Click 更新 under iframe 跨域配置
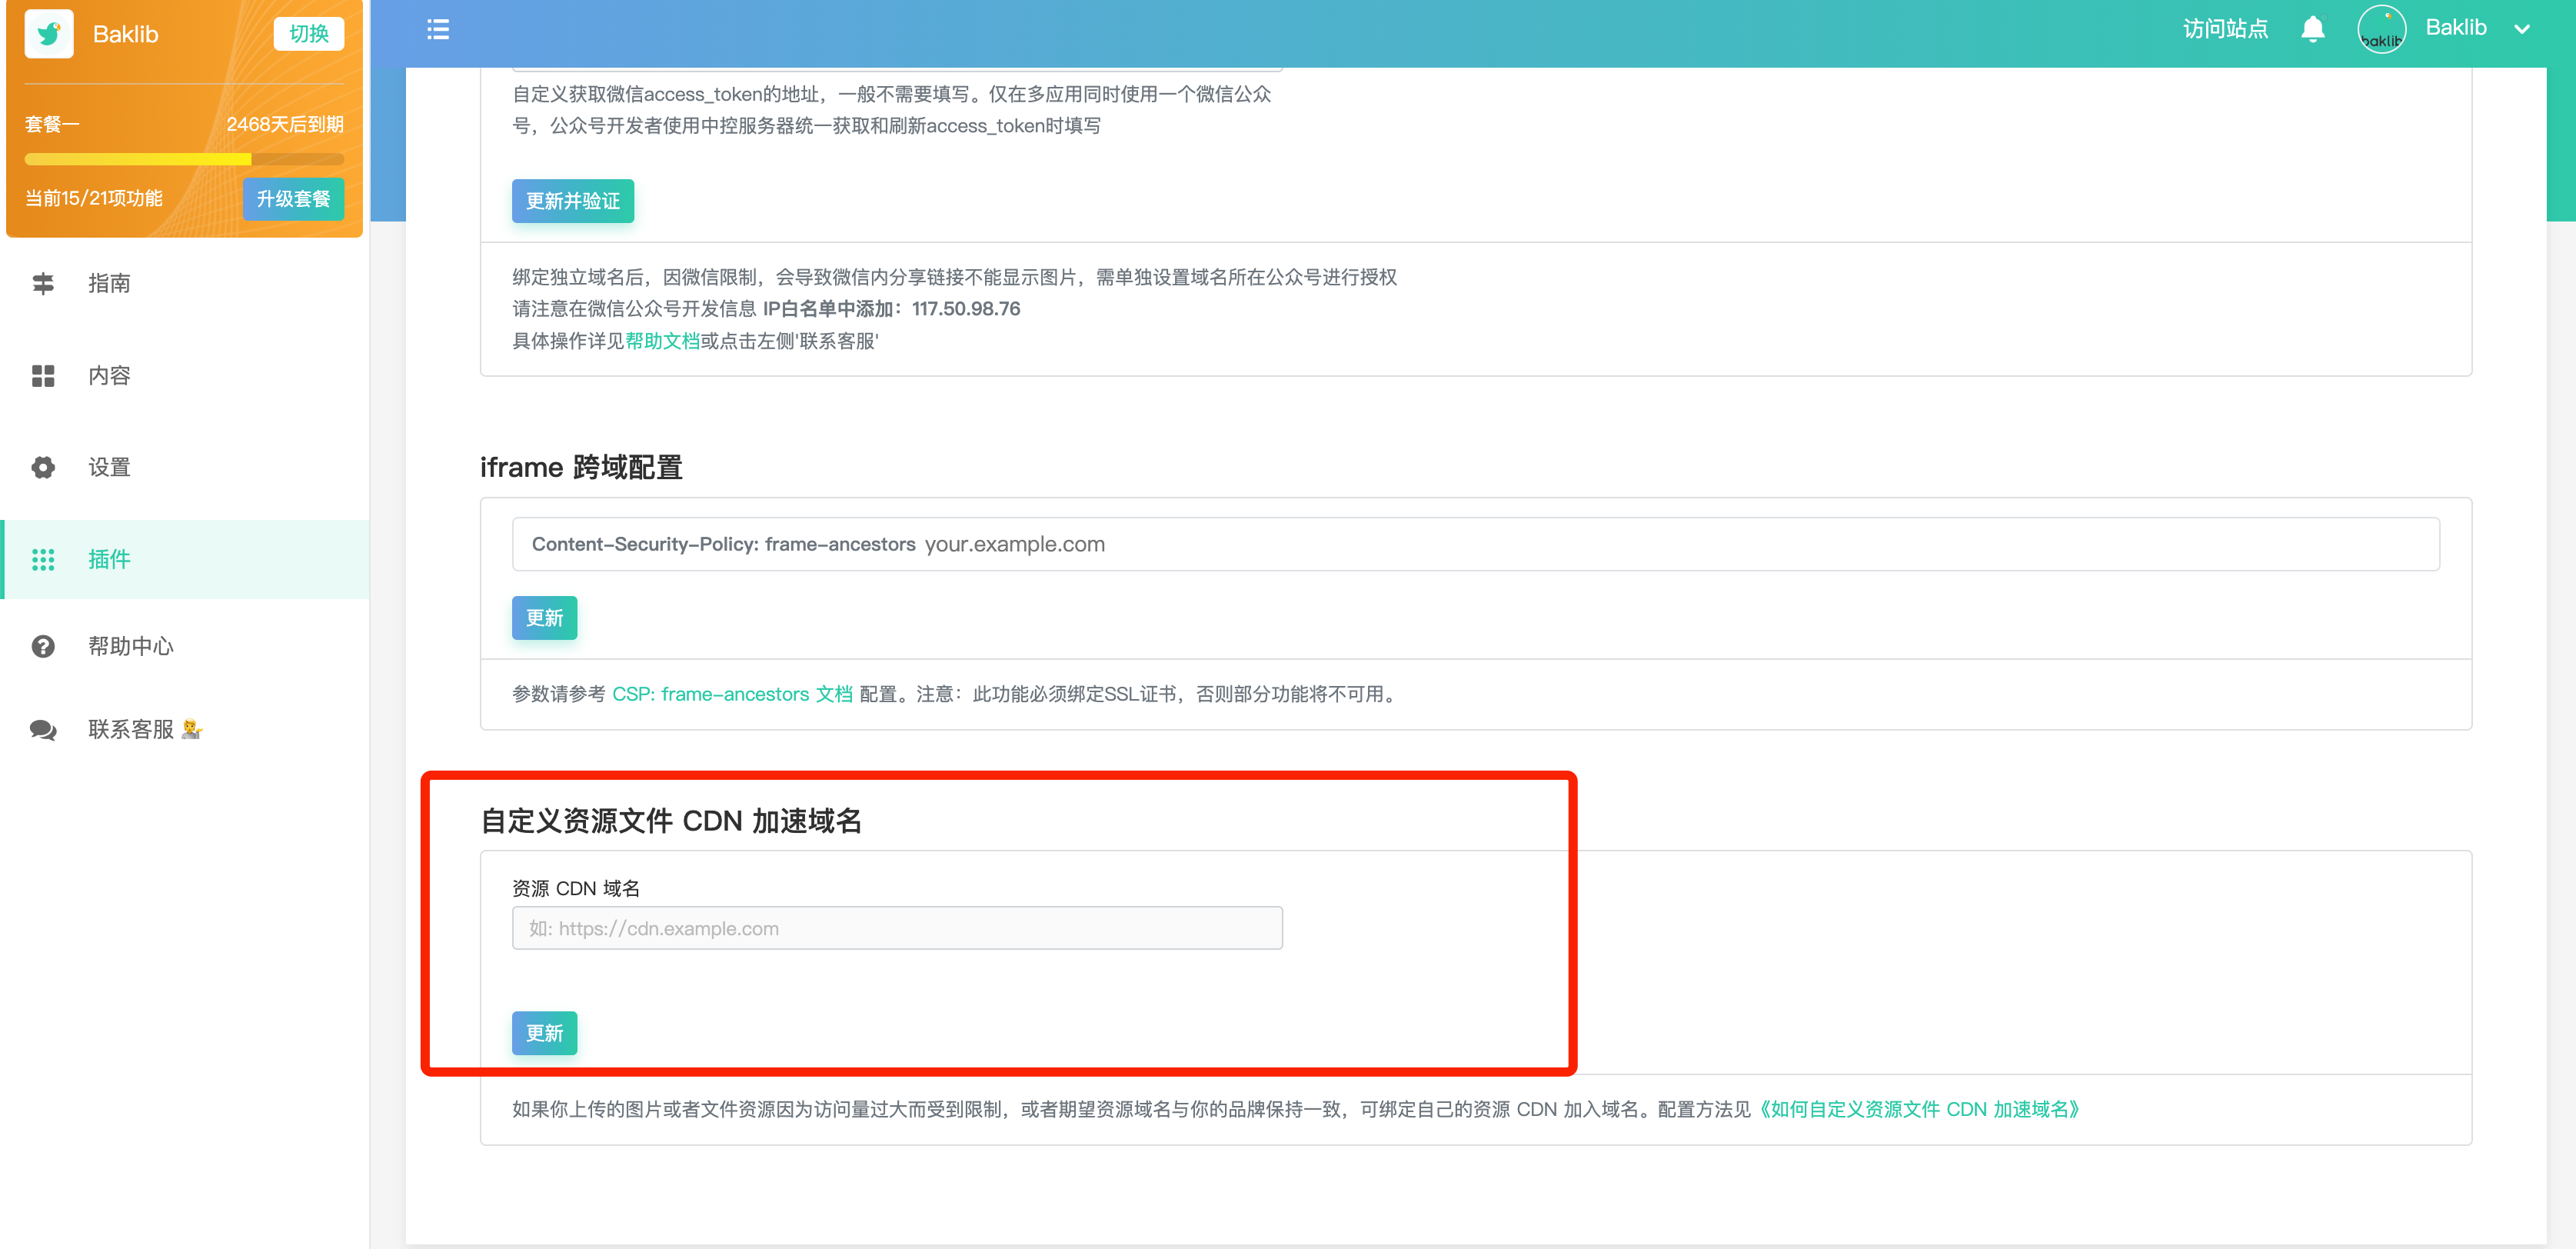 click(x=544, y=618)
